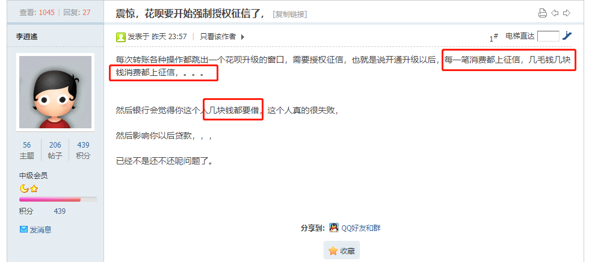The height and width of the screenshot is (262, 589).
Task: Open QQ好友和群 share link
Action: 360,228
